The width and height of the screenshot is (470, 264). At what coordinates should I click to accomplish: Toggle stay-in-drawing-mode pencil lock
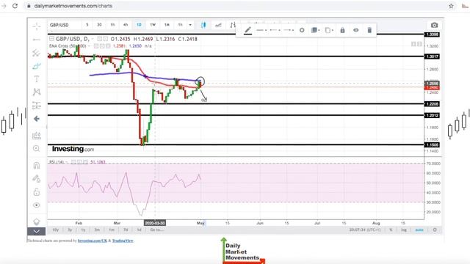coord(37,179)
